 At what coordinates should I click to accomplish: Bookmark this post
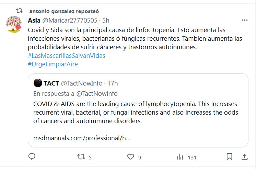tap(229, 157)
